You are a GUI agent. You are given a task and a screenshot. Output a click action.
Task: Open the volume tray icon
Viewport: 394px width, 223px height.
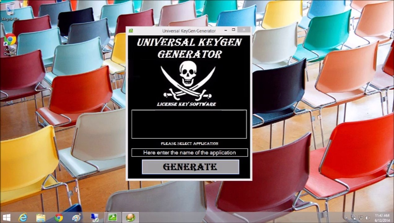tap(368, 218)
